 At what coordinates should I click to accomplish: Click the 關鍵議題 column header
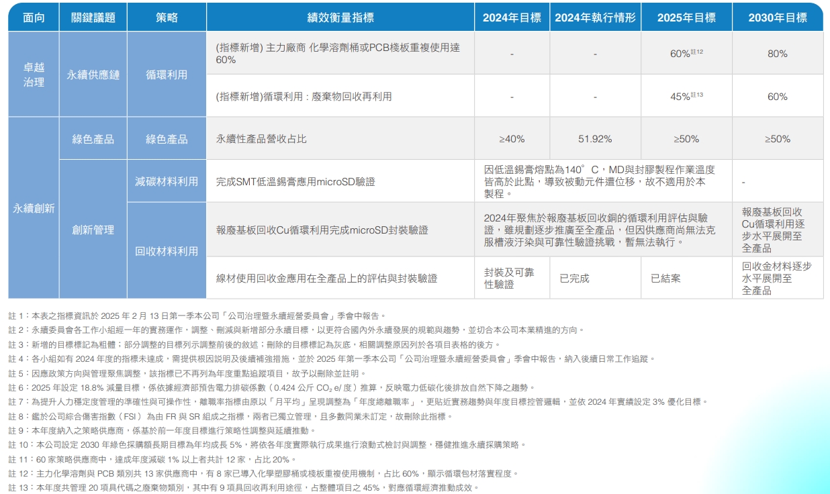93,17
